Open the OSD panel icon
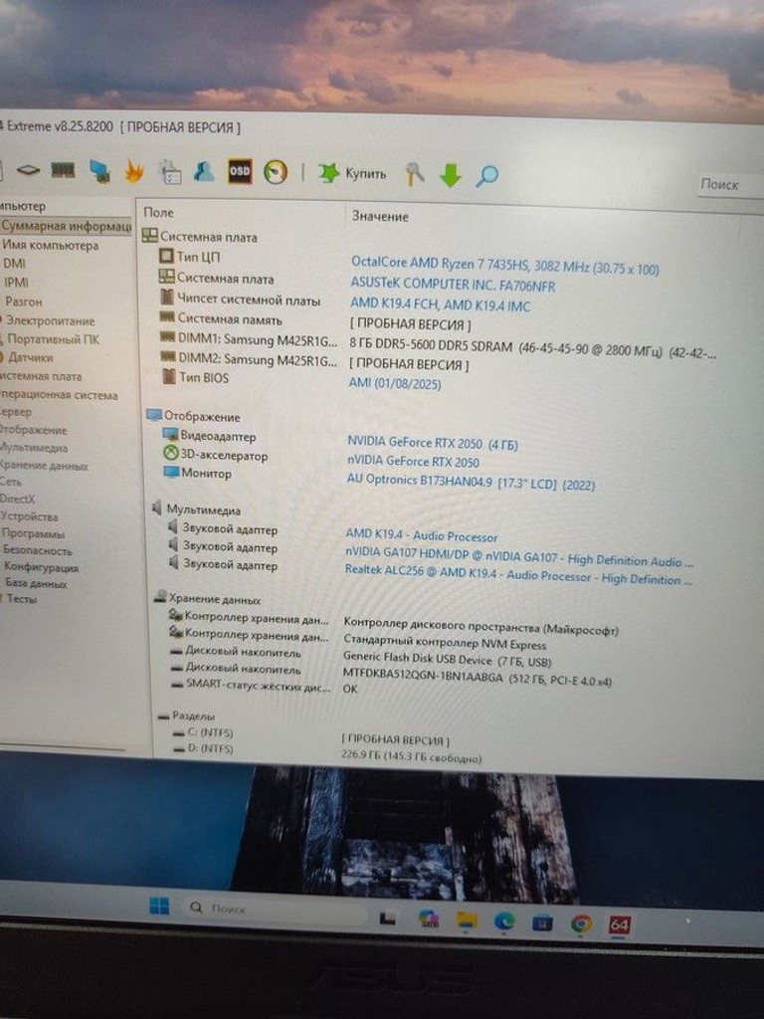This screenshot has width=764, height=1019. 240,171
